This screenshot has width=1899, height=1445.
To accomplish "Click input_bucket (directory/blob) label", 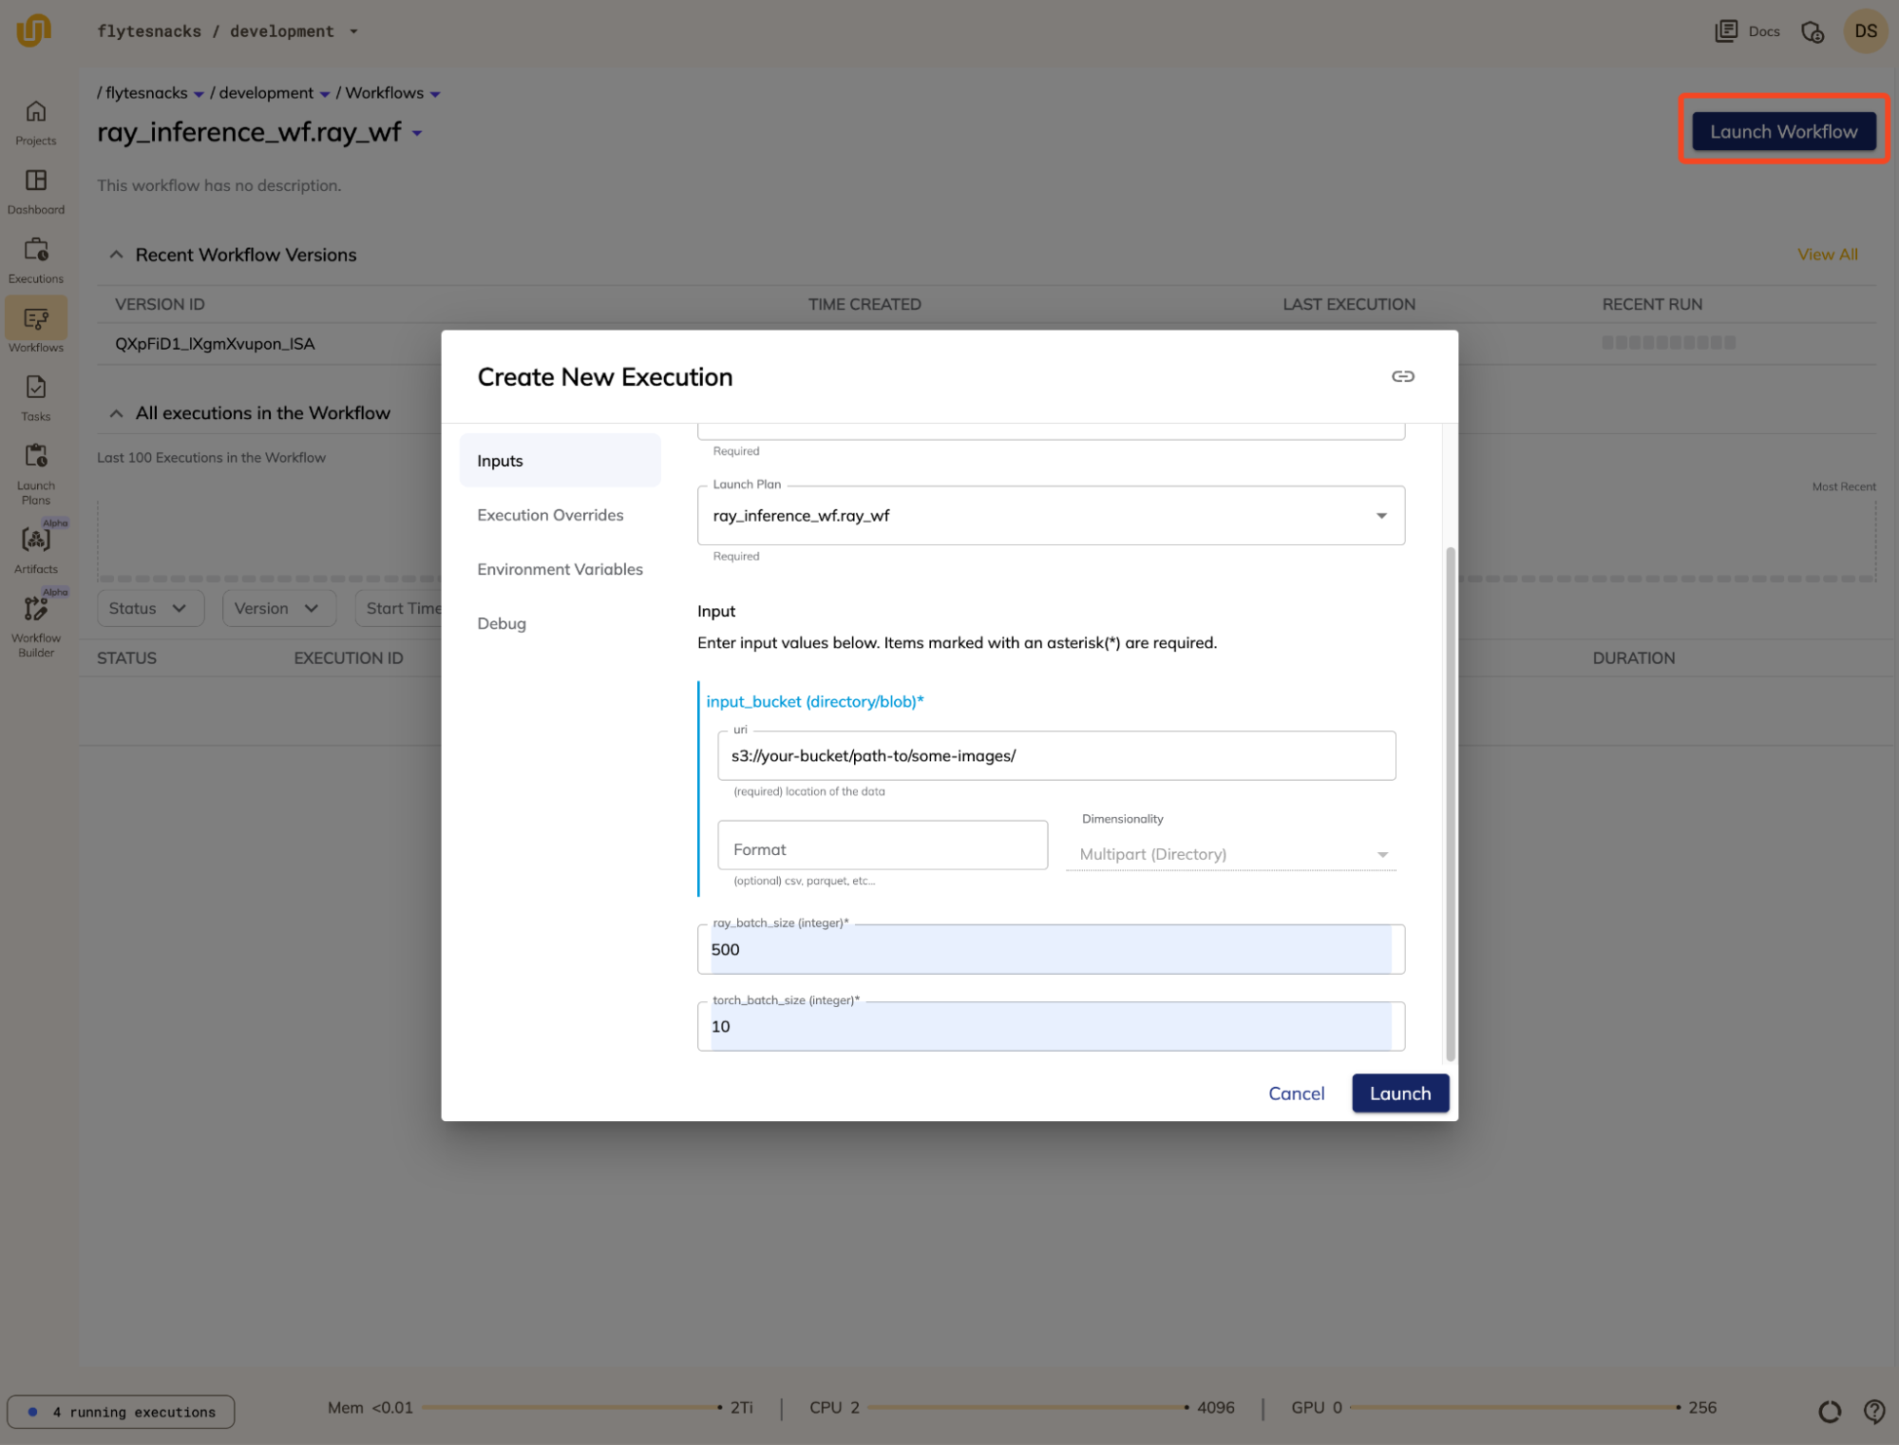I will point(814,701).
